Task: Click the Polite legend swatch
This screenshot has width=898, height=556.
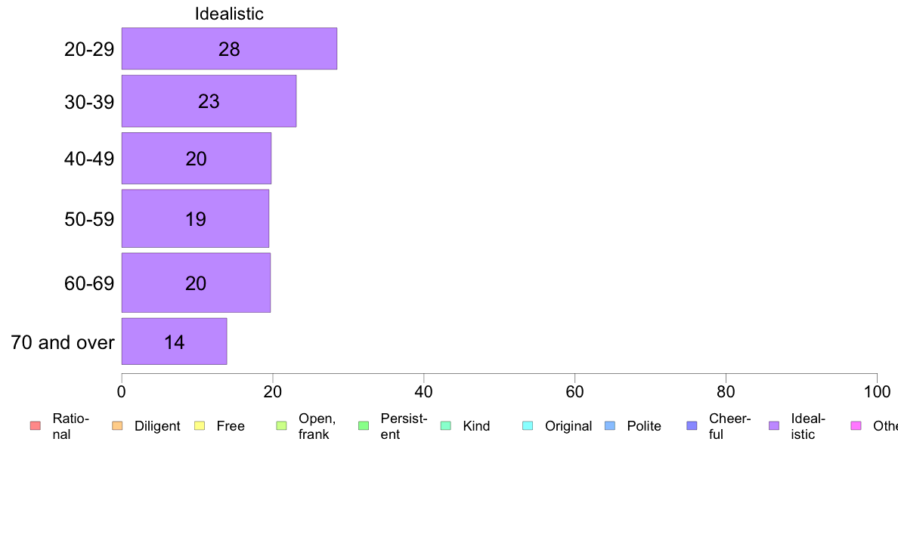Action: pyautogui.click(x=610, y=425)
